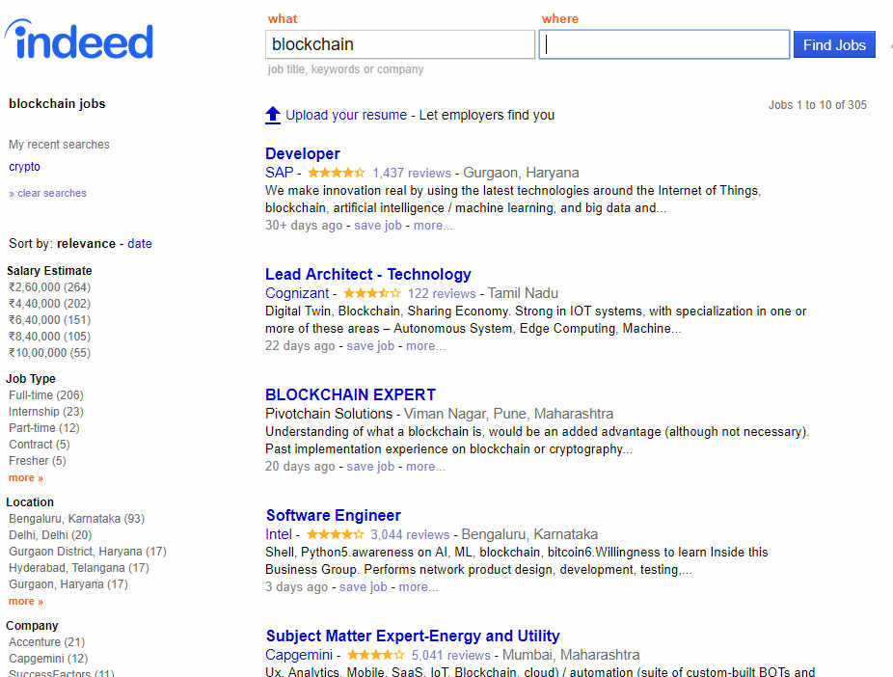Filter by Full-time job type
The image size is (893, 677).
(46, 395)
